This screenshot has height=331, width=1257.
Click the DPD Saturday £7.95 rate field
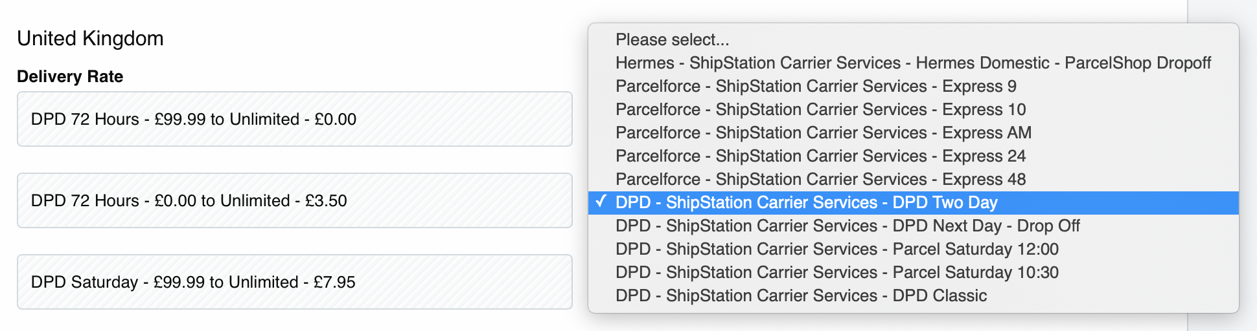click(294, 282)
